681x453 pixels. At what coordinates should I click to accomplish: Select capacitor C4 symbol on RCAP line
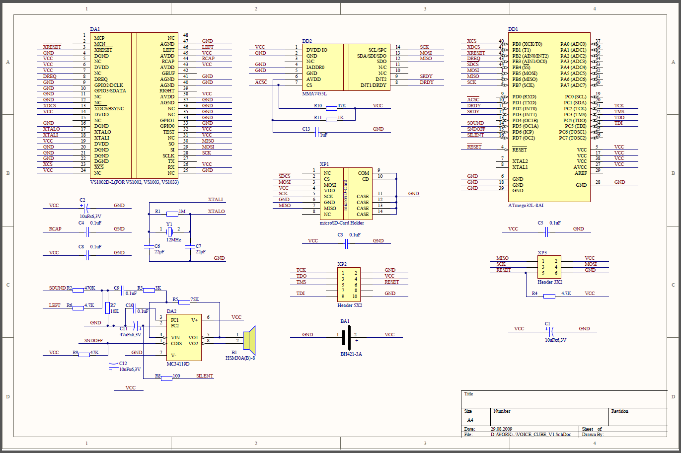(88, 231)
